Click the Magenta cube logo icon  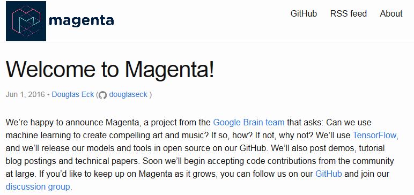click(26, 21)
